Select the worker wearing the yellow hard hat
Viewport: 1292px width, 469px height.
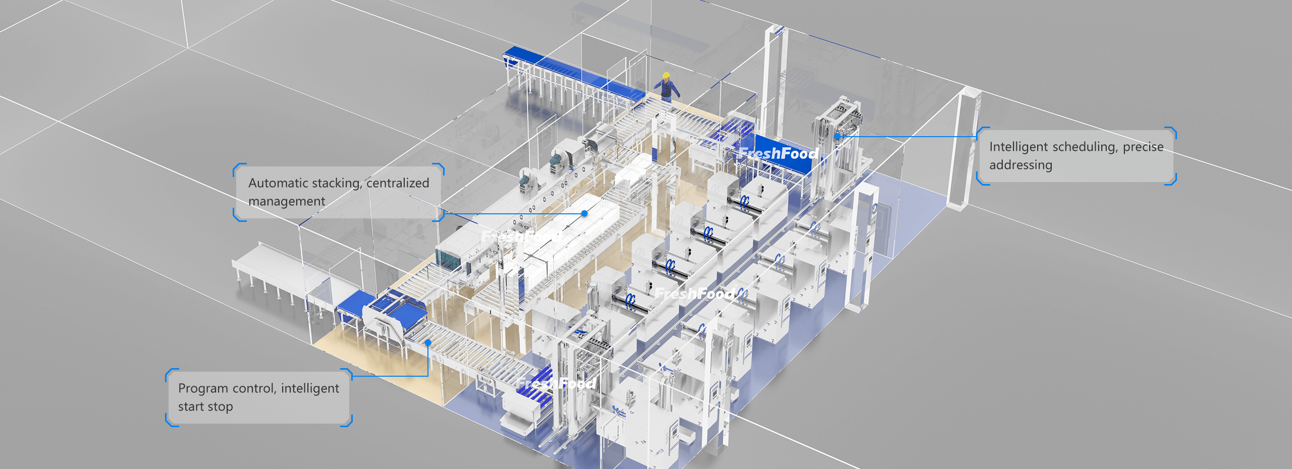coord(667,87)
